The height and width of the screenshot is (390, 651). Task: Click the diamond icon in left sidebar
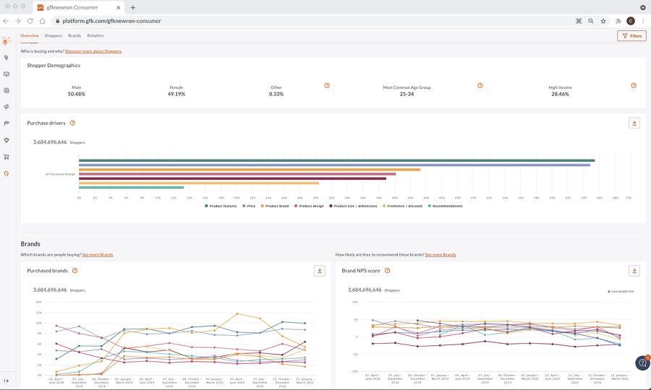(x=7, y=140)
